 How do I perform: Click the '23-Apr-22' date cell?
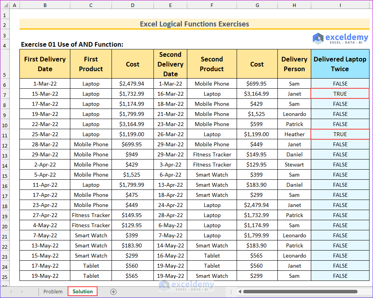click(45, 205)
